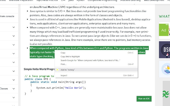The image size is (170, 106).
Task: Click 'public static void main(String args[])' line
Action: pos(58,82)
